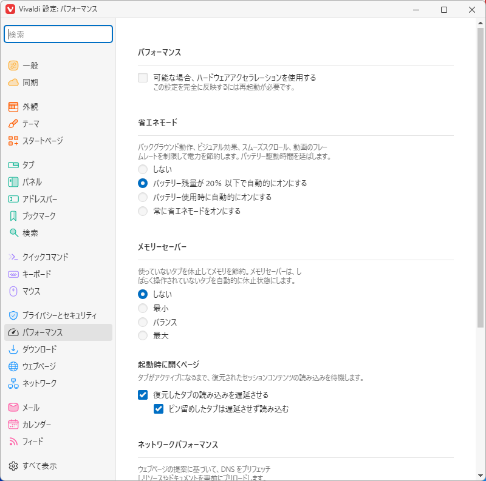The width and height of the screenshot is (486, 481).
Task: Click the すべて表示 label
Action: click(39, 466)
